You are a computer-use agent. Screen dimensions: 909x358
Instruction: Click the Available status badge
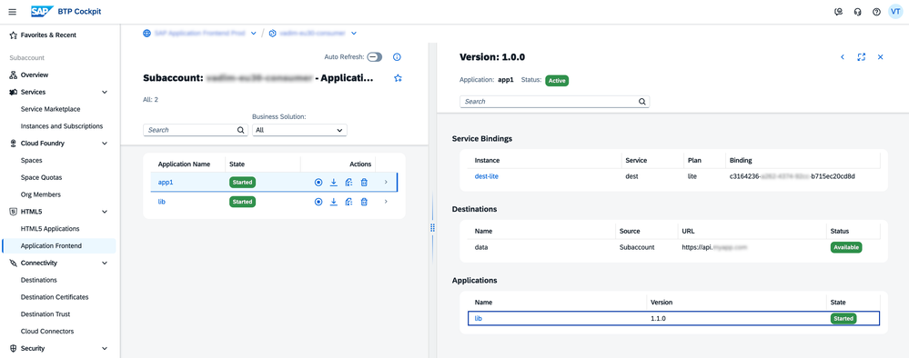click(846, 247)
